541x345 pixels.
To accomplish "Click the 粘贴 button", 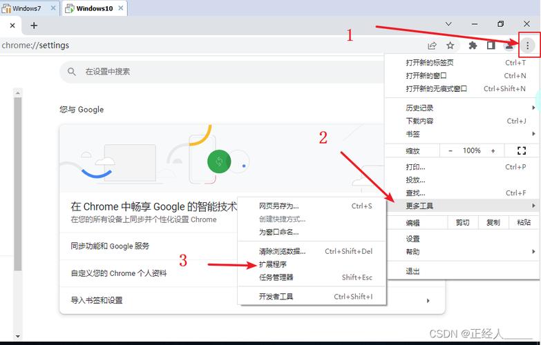I will click(x=524, y=223).
